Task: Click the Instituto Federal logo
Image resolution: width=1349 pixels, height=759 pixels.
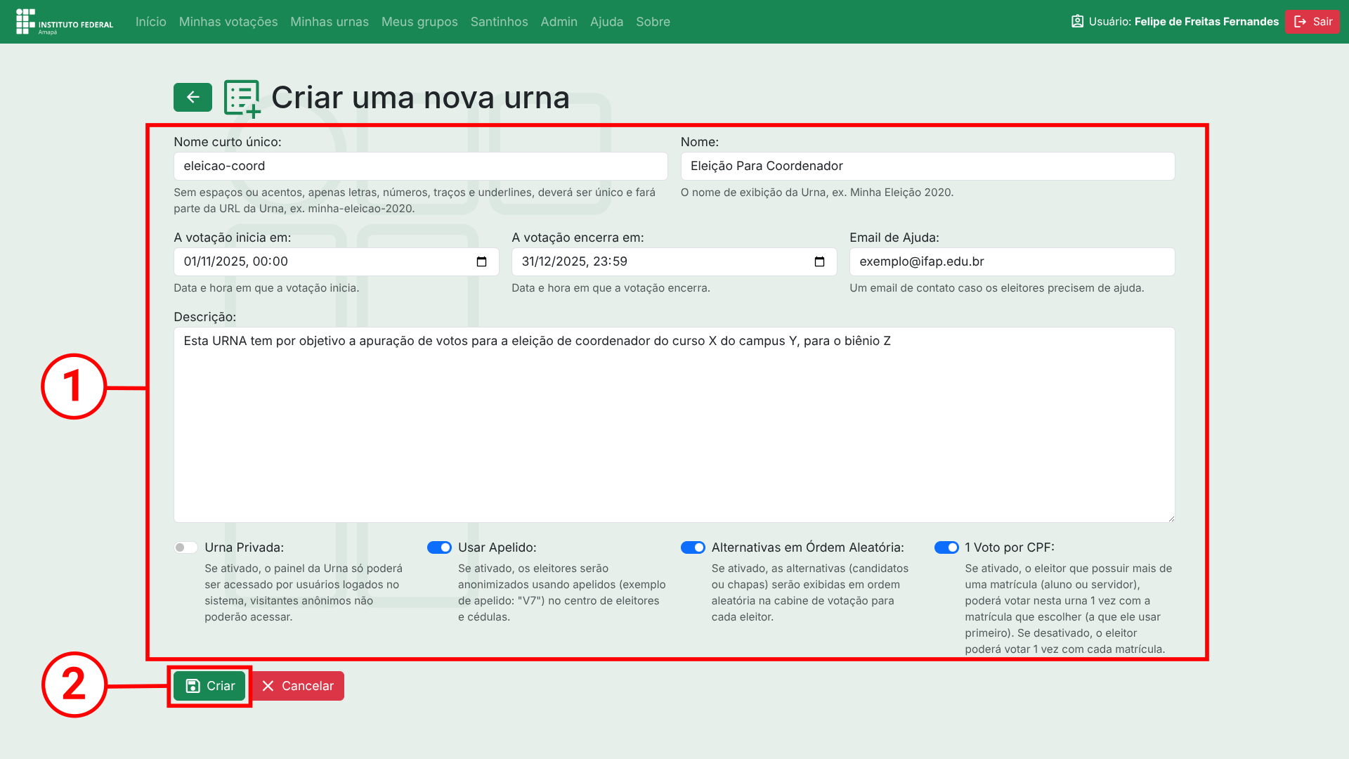Action: [64, 22]
